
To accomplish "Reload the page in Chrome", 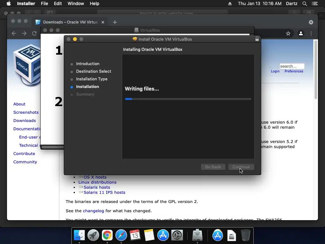I will point(34,33).
